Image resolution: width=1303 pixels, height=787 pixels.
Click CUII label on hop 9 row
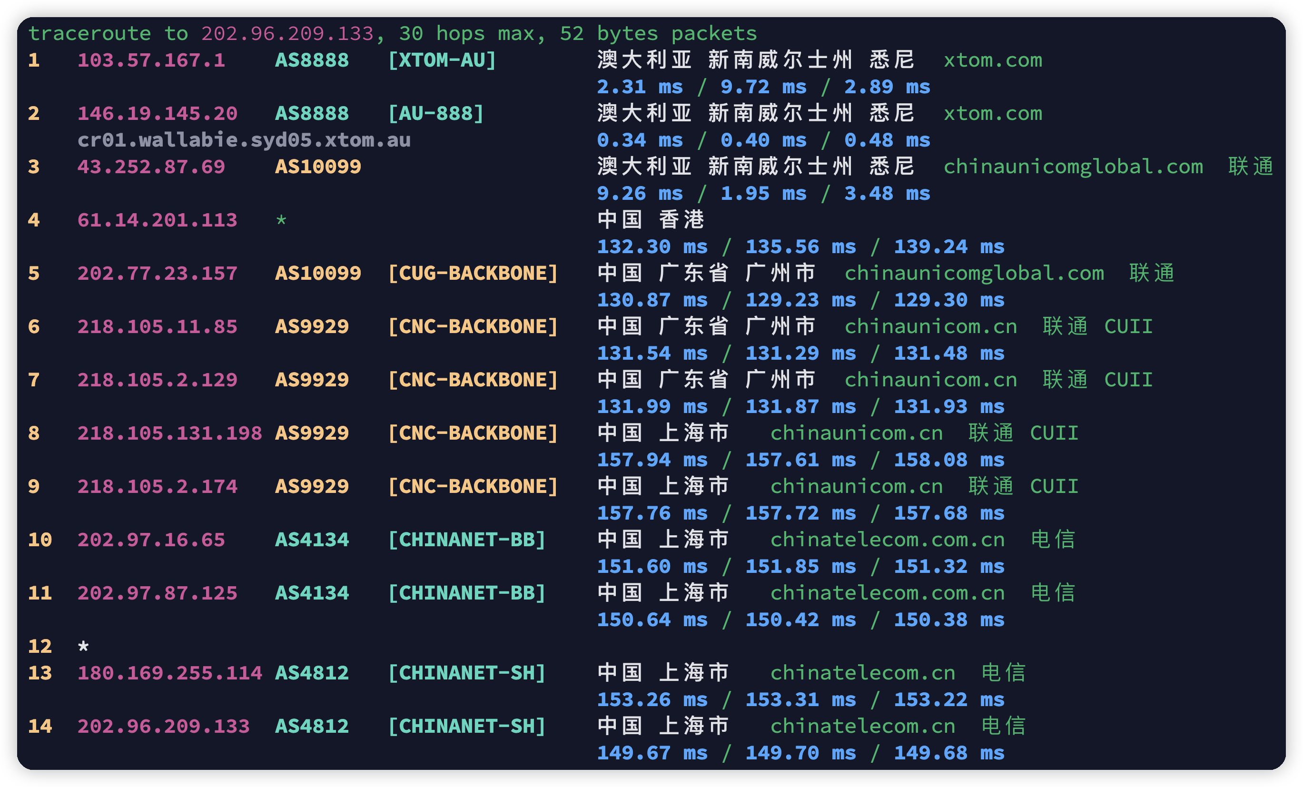1054,487
